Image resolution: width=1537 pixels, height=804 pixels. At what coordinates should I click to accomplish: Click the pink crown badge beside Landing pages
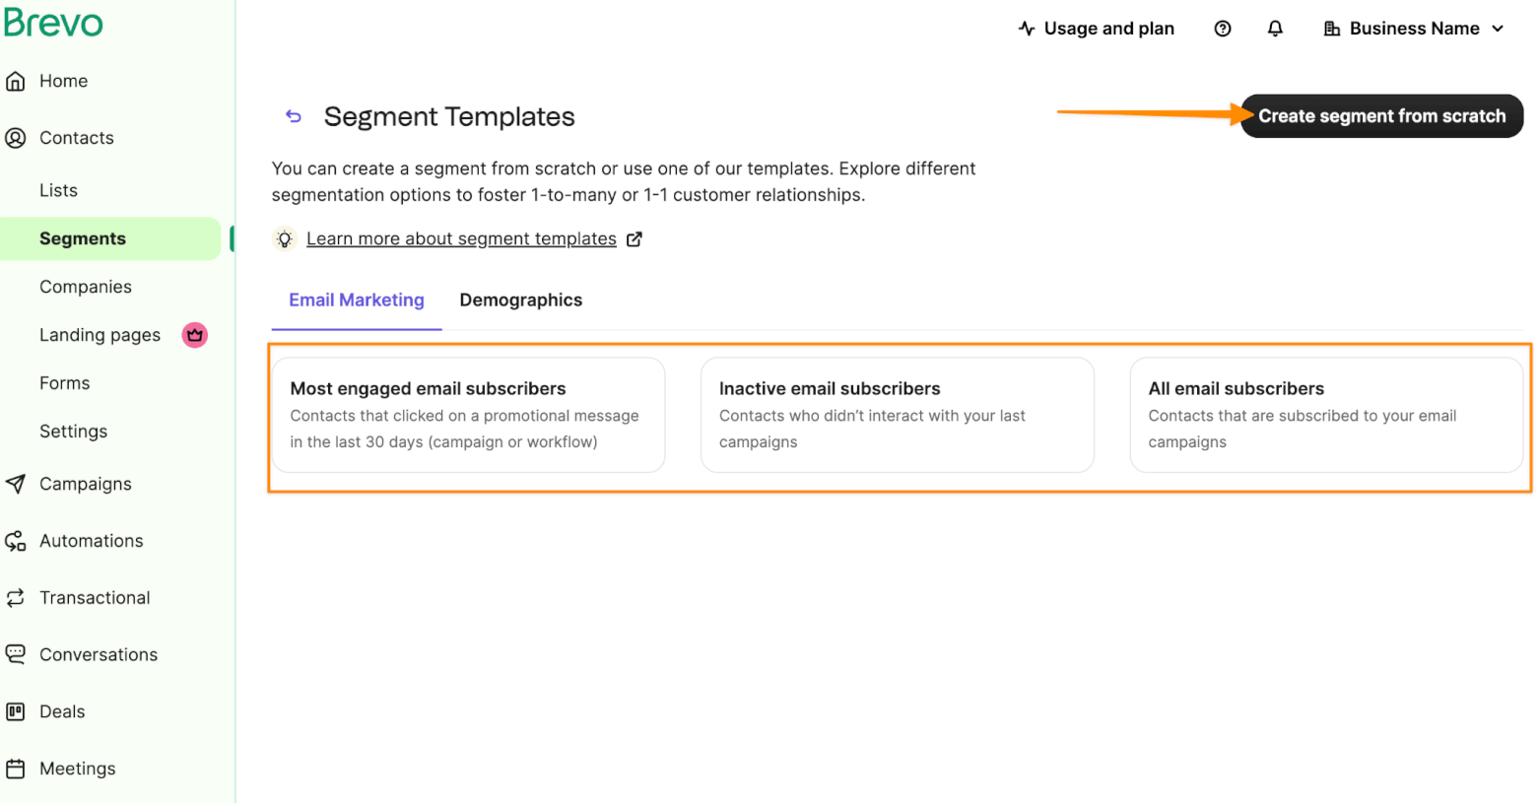(x=195, y=335)
